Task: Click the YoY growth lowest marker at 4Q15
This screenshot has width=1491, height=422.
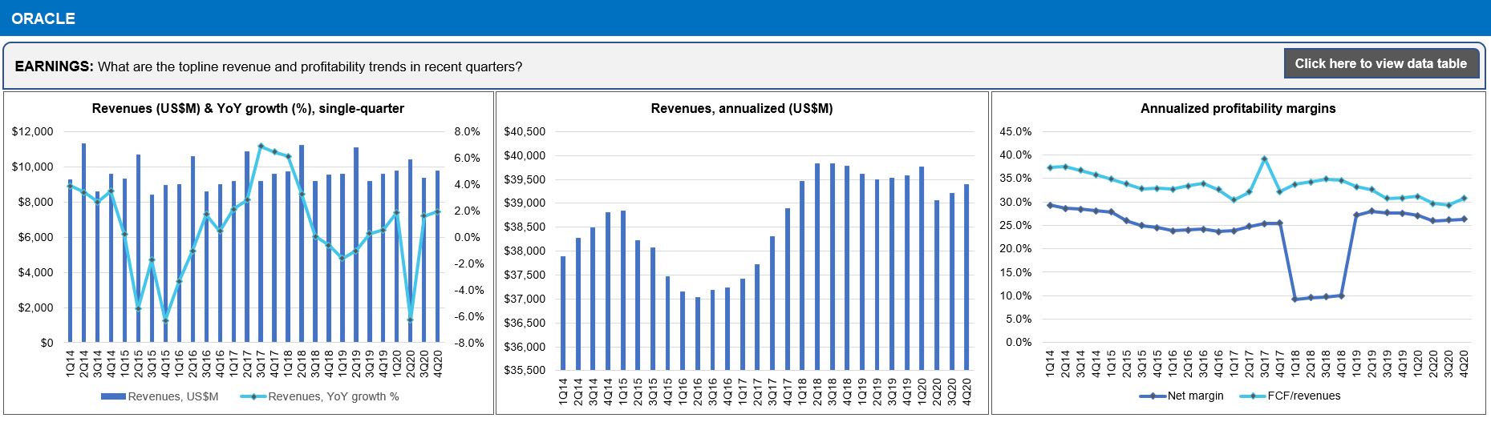Action: 165,321
